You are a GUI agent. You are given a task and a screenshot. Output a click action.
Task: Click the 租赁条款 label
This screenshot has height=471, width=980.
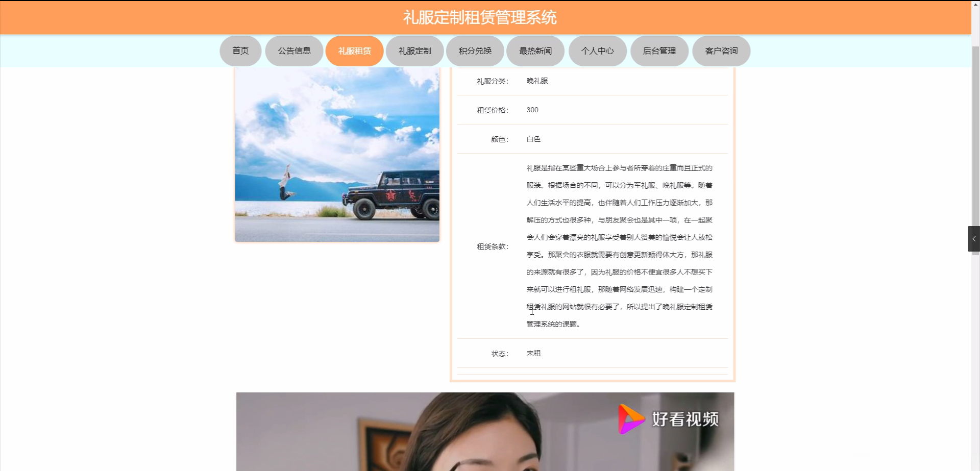pyautogui.click(x=493, y=246)
